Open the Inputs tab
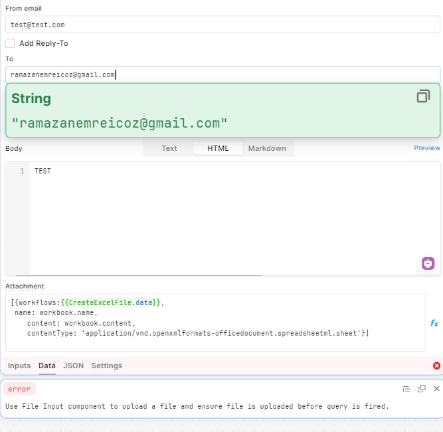The width and height of the screenshot is (443, 432). click(19, 366)
